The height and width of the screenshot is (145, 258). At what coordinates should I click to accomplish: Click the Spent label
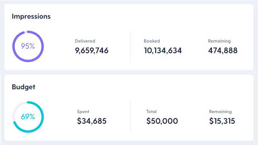83,112
